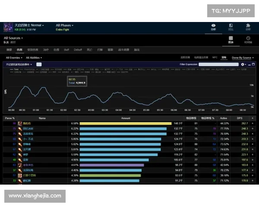Click the class icon in the 4.39% row

pos(20,176)
